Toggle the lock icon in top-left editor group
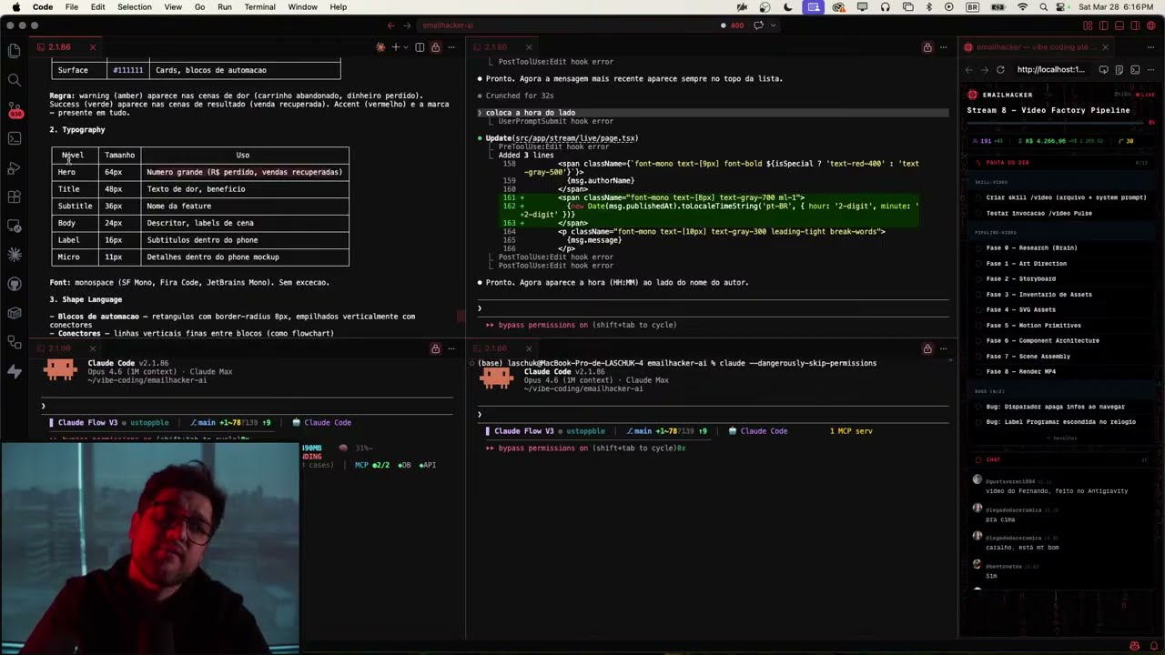1165x655 pixels. click(x=435, y=46)
